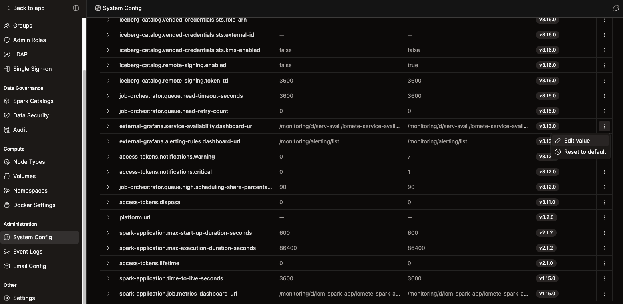Open the Spark Catalogs page
623x304 pixels.
pos(40,101)
